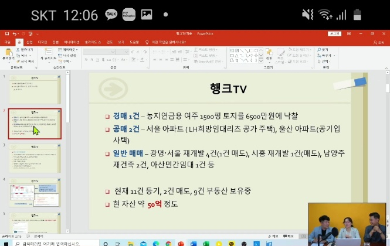Click the Cut (잘라내기) scissors icon
This screenshot has height=246, width=390.
pos(18,50)
